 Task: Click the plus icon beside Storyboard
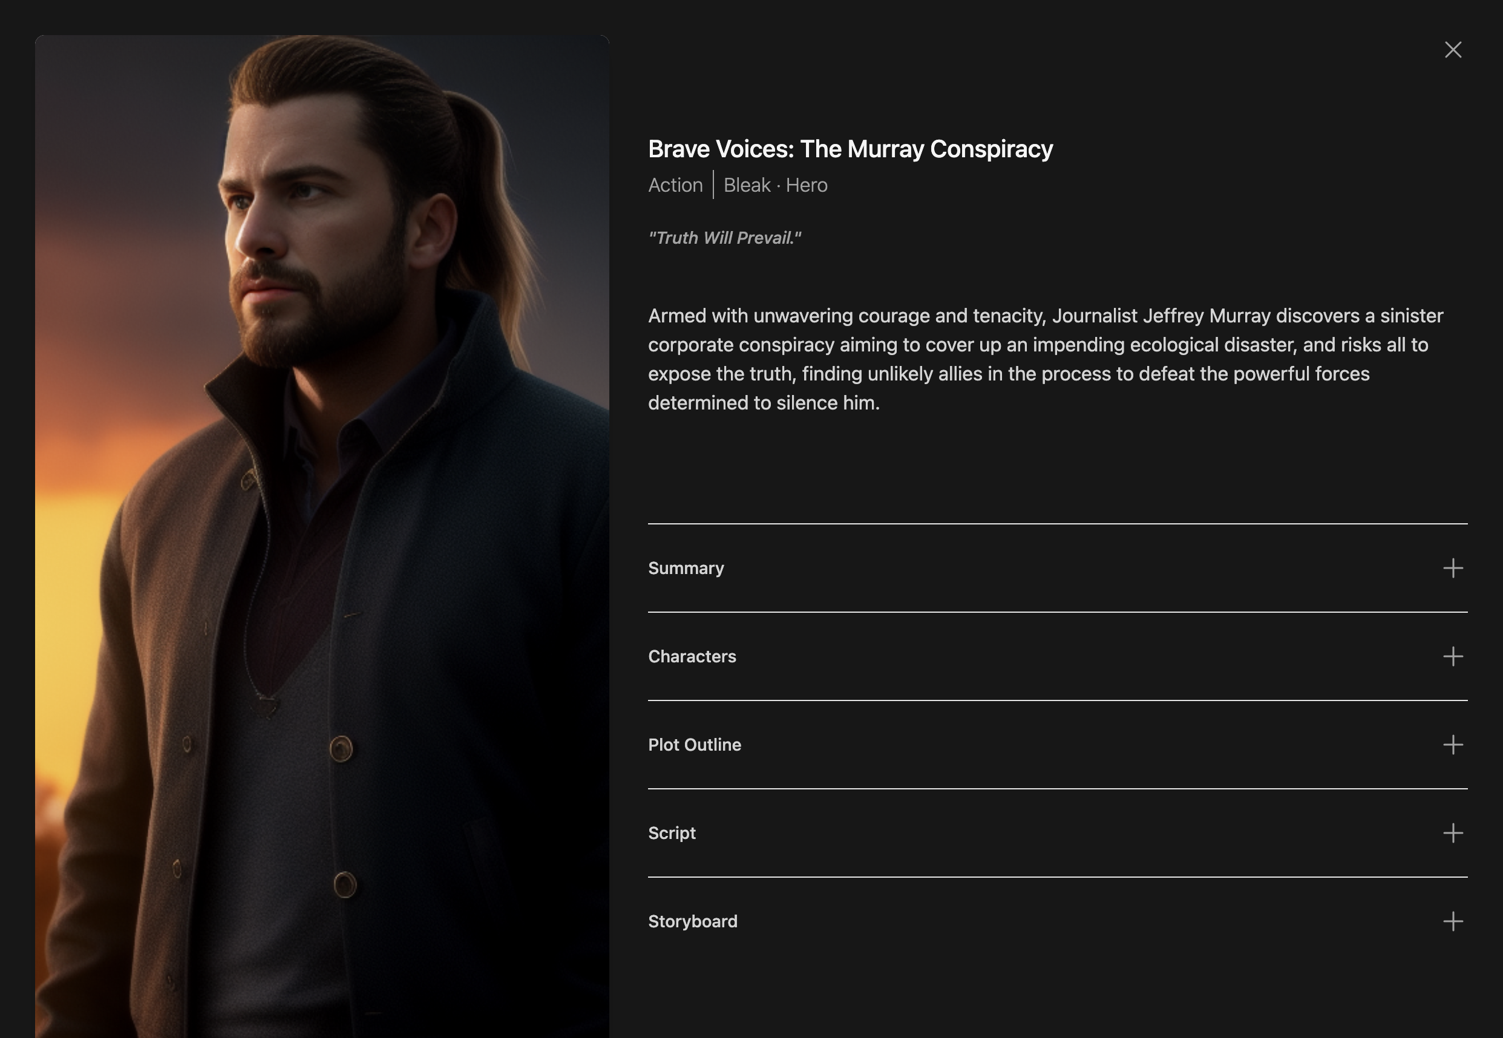click(1453, 922)
